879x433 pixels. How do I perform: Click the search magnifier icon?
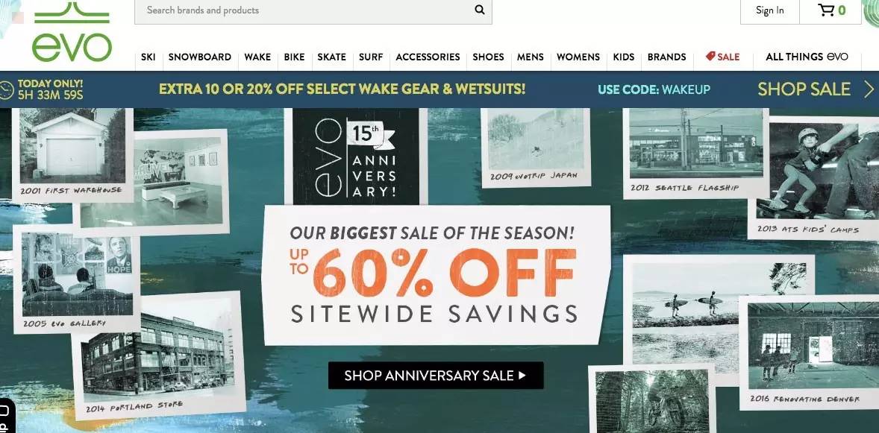click(x=479, y=10)
